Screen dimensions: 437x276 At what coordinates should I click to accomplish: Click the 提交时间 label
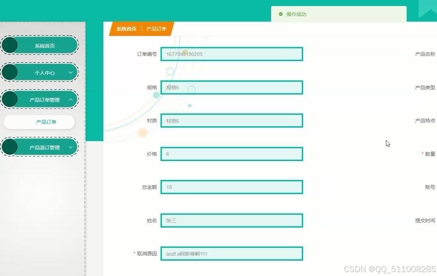click(x=425, y=221)
